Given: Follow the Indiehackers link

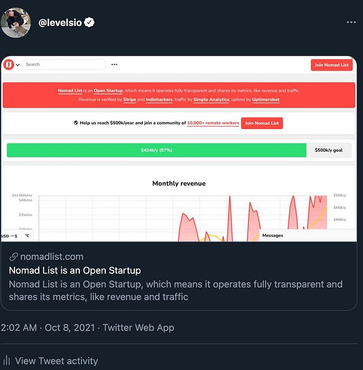Looking at the screenshot, I should pos(160,99).
